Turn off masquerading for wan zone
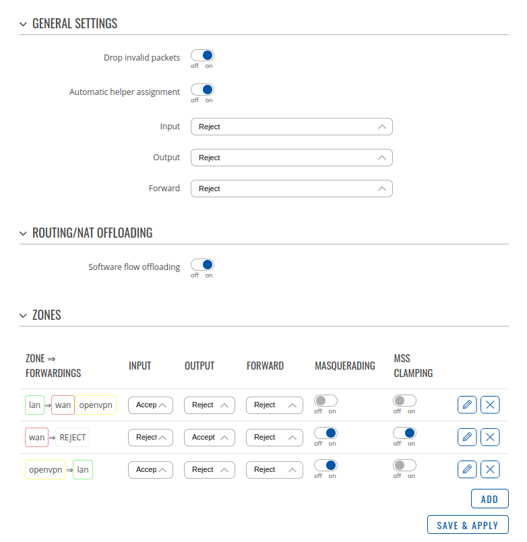This screenshot has width=527, height=542. point(325,433)
